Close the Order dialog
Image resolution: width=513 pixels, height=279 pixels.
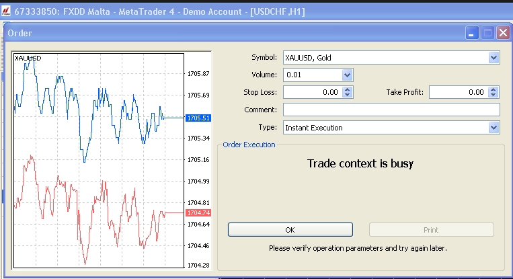(x=502, y=33)
